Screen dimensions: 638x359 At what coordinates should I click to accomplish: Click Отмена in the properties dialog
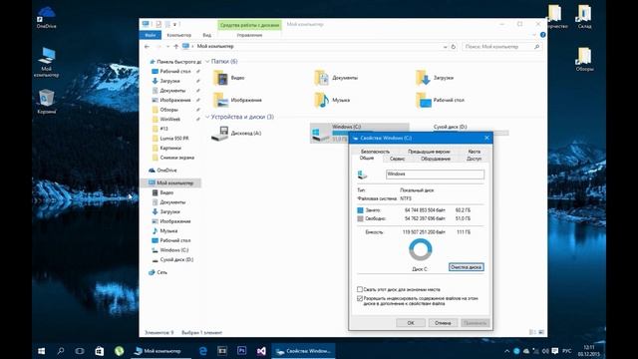click(443, 323)
